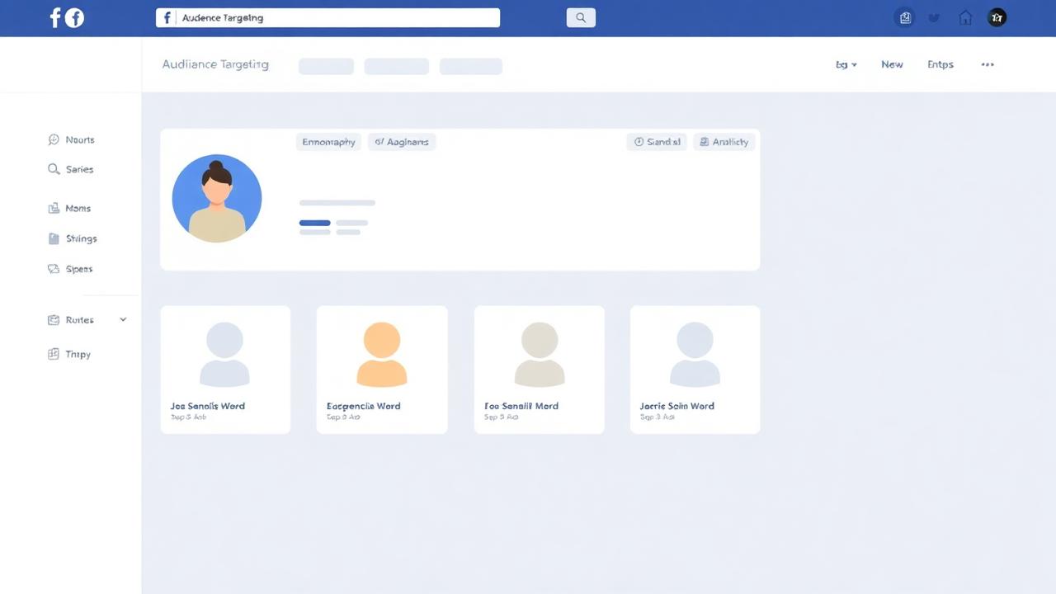The image size is (1056, 594).
Task: Select the Saries sidebar item
Action: 71,169
